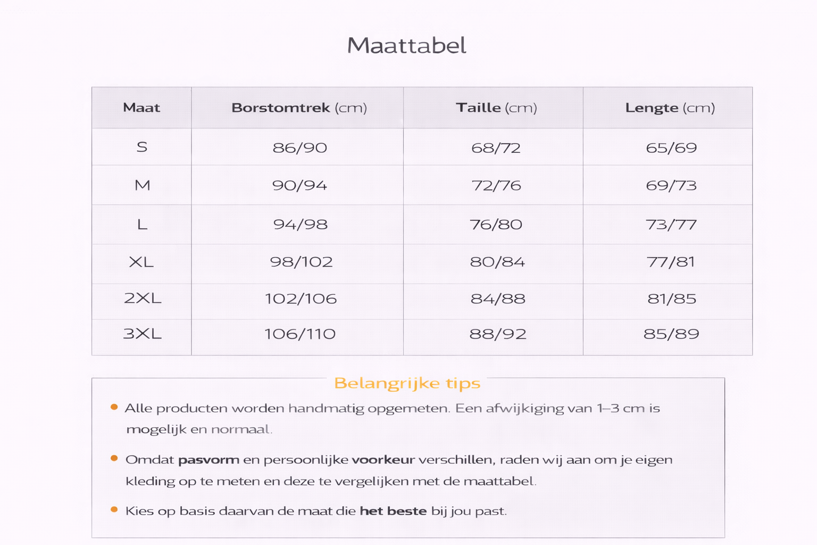The image size is (817, 545).
Task: Click the 3XL size label
Action: click(142, 334)
